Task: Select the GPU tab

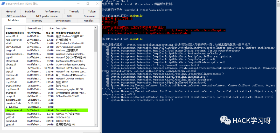Action: pyautogui.click(x=69, y=16)
